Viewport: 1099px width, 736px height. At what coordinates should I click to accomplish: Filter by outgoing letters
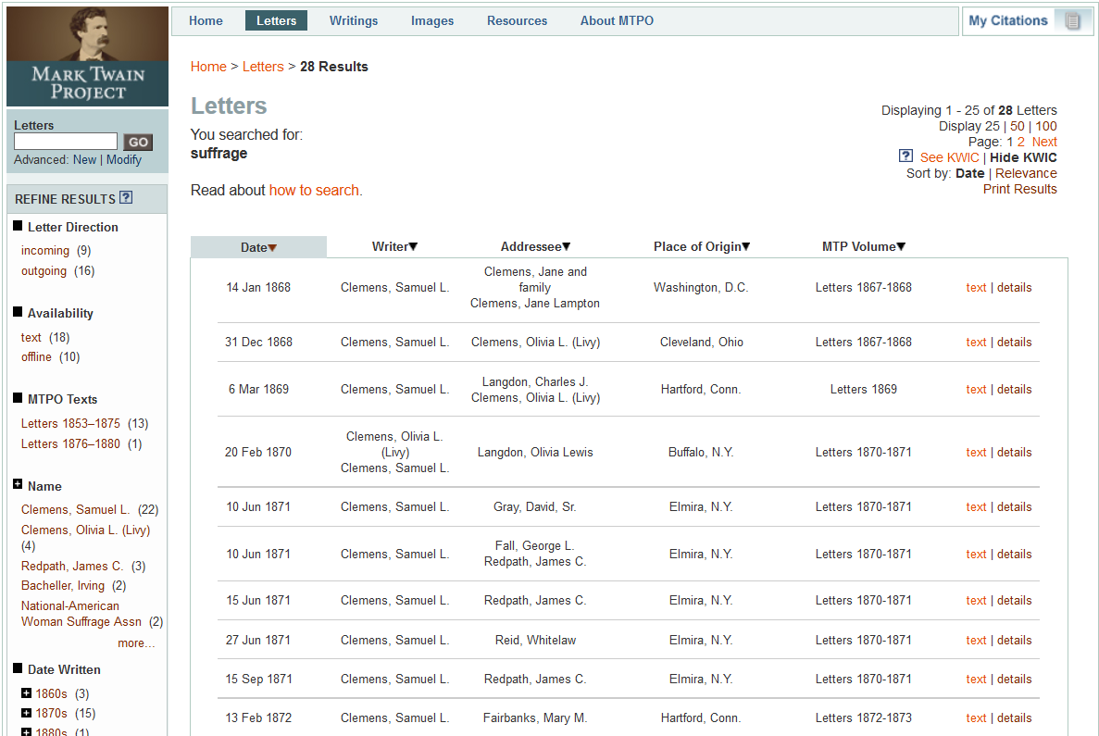(x=44, y=271)
